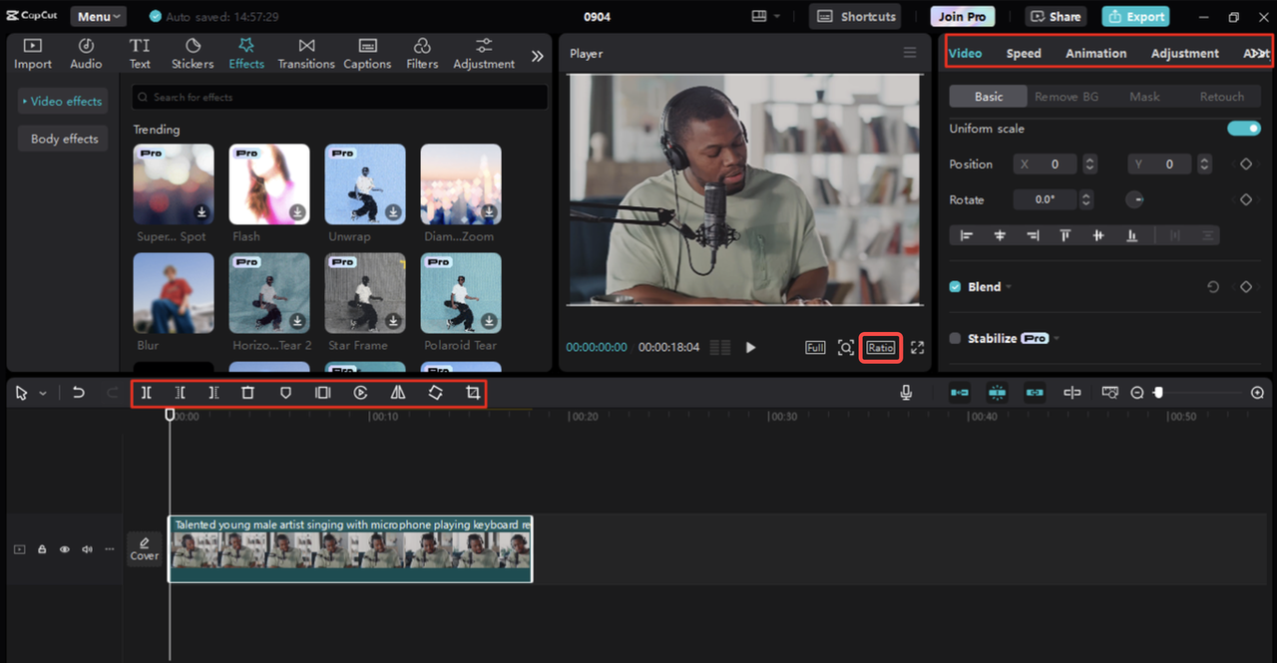
Task: Add a marker with the shield icon
Action: click(x=285, y=393)
